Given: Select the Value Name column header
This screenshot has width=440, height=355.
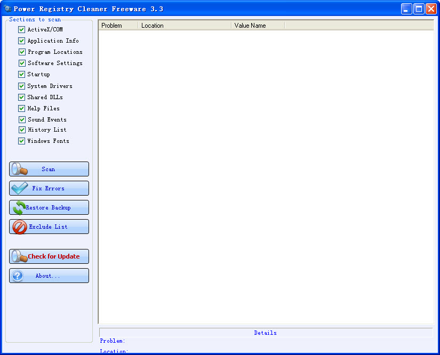Looking at the screenshot, I should (x=258, y=26).
